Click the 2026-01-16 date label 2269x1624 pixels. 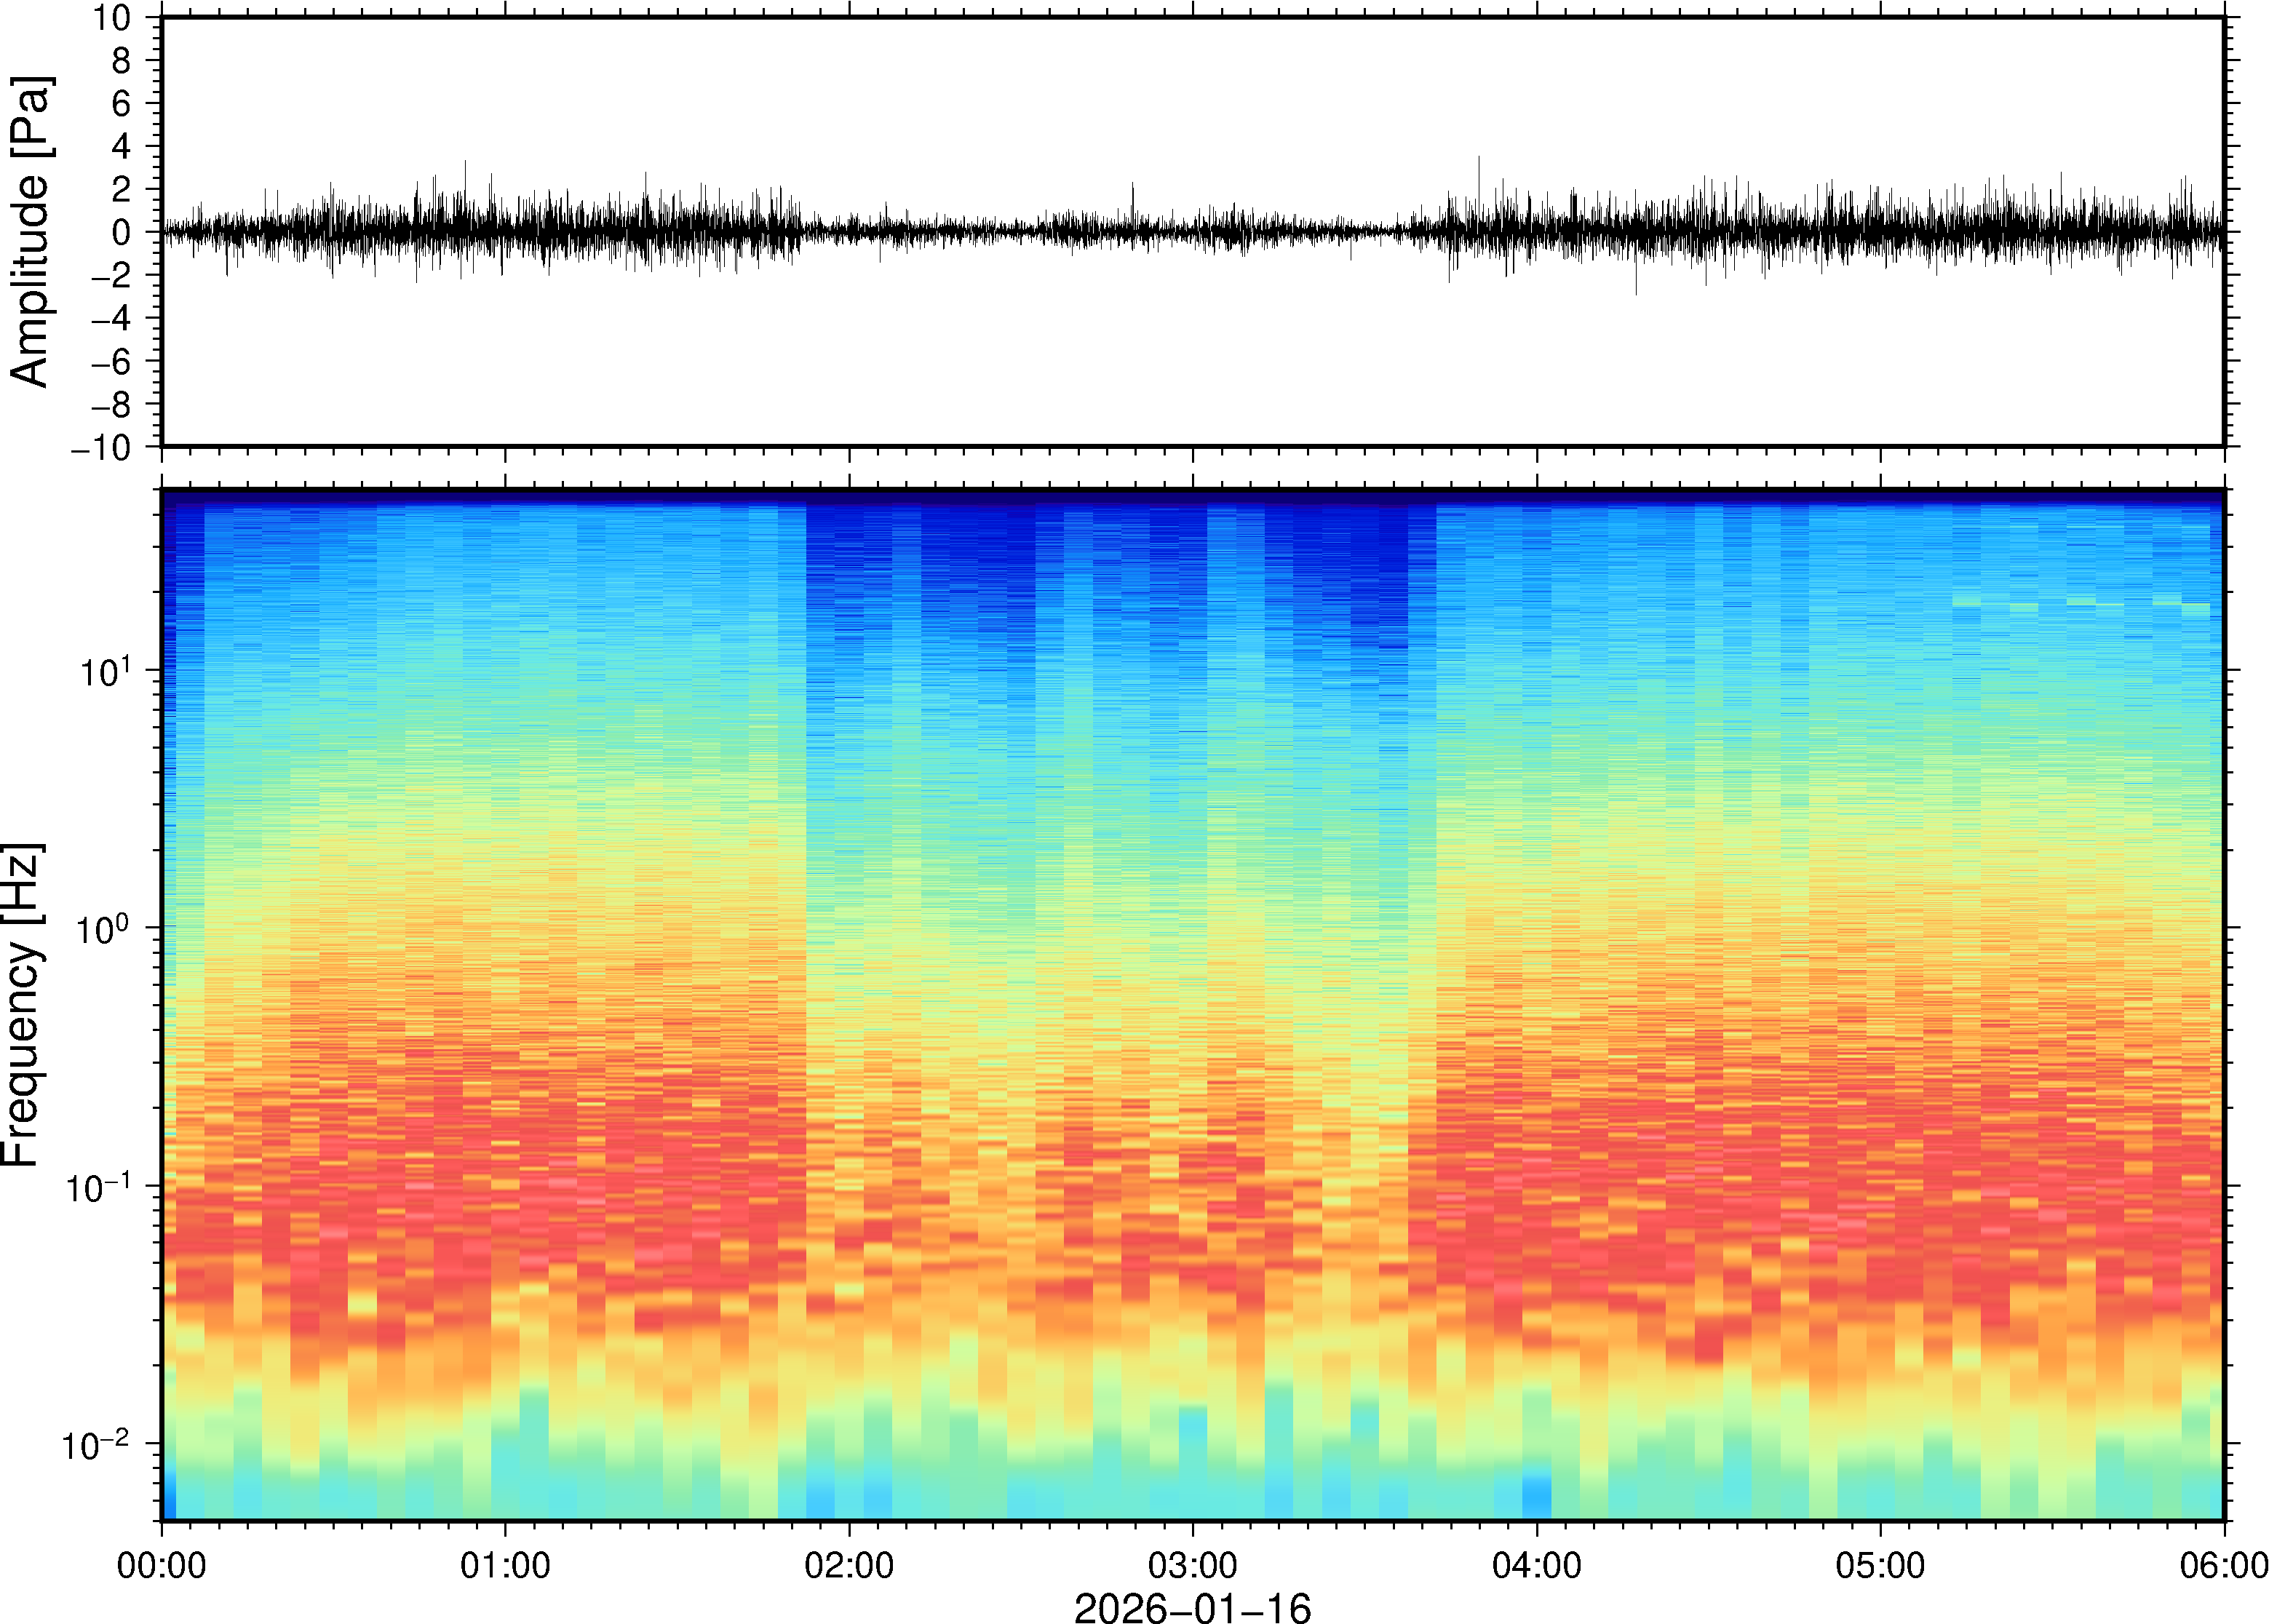(x=1192, y=1607)
